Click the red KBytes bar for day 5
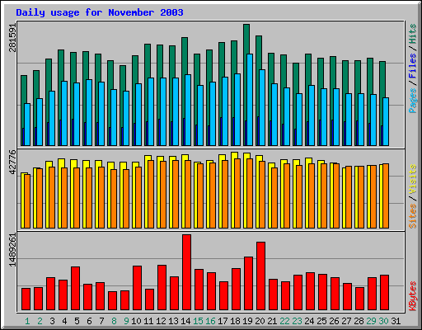The height and width of the screenshot is (330, 422). (x=76, y=289)
